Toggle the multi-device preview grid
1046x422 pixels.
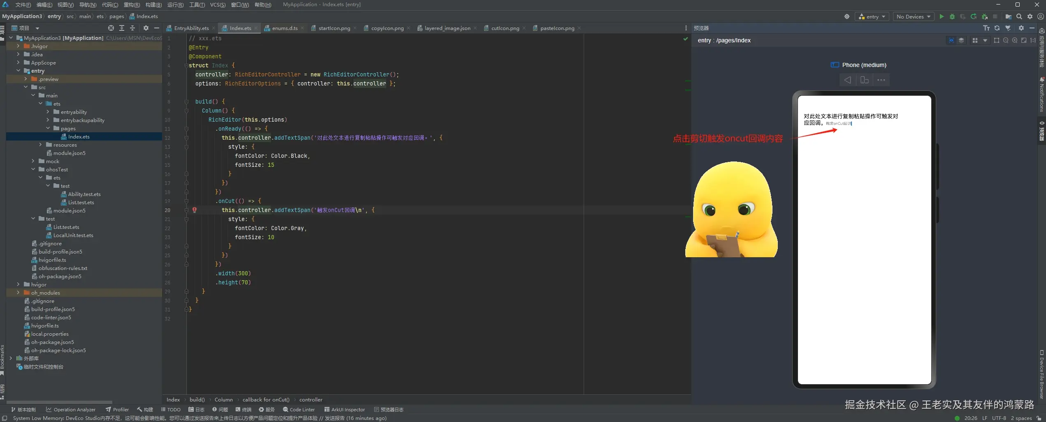click(x=975, y=40)
